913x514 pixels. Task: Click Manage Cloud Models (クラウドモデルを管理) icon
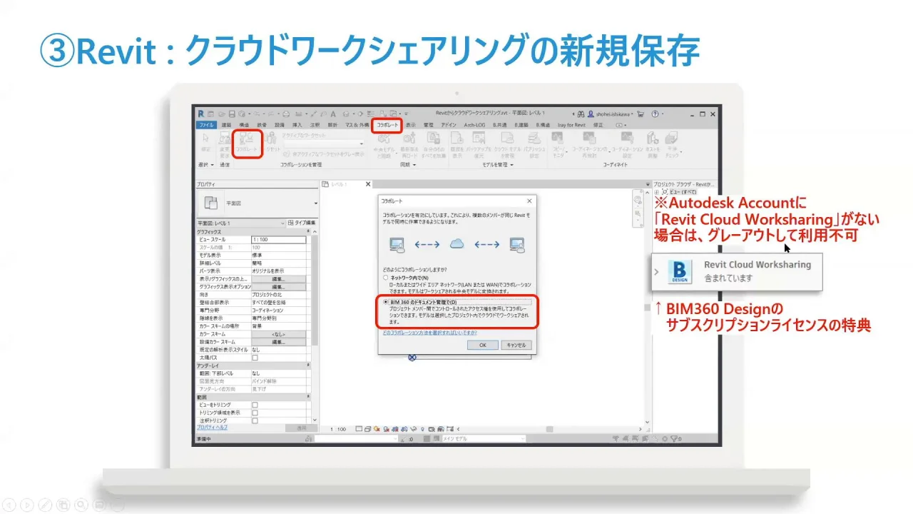(x=507, y=138)
